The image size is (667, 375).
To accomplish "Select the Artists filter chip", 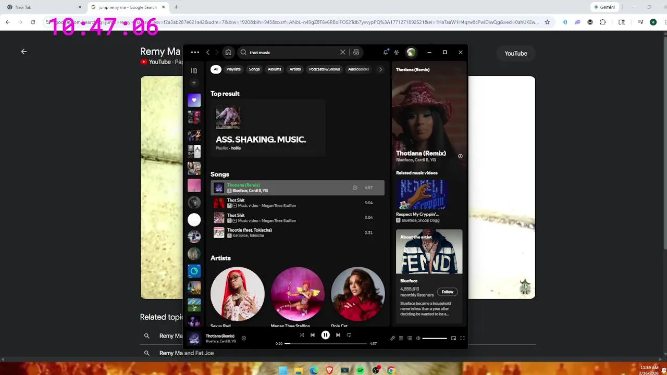I will click(295, 69).
